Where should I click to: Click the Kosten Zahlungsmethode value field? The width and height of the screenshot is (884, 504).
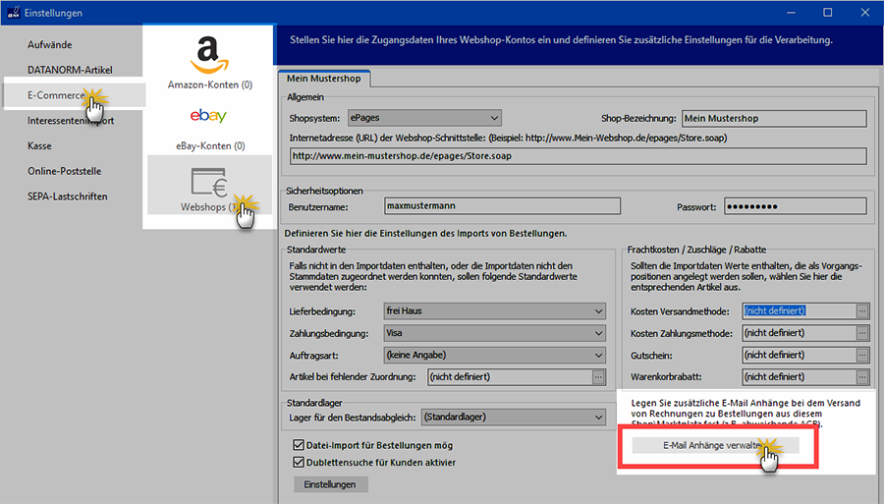pyautogui.click(x=799, y=333)
